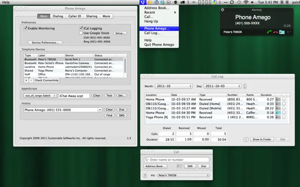Expand the Recent submenu
The image size is (300, 187).
(x=159, y=12)
